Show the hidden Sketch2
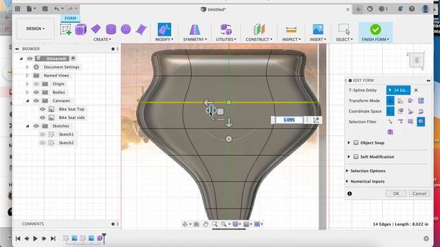 point(43,143)
